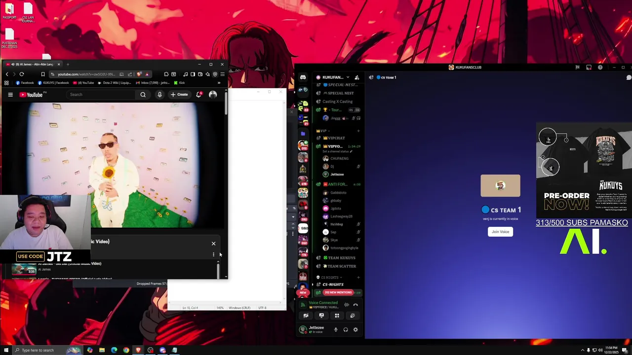Click Join Voice for CS TEAM 1

click(500, 232)
